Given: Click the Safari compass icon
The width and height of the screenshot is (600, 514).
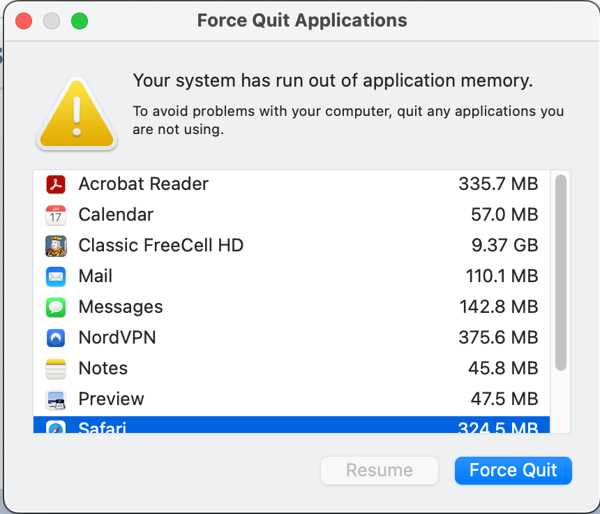Looking at the screenshot, I should 56,427.
